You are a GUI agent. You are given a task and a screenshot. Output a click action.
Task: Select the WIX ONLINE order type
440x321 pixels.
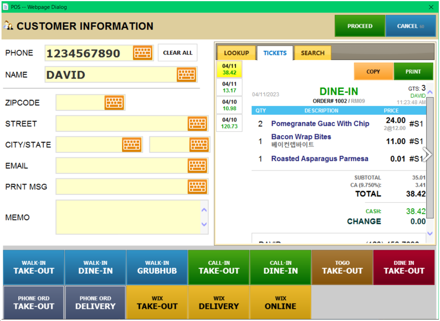(280, 303)
